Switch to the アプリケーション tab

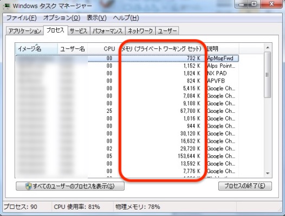pos(25,31)
